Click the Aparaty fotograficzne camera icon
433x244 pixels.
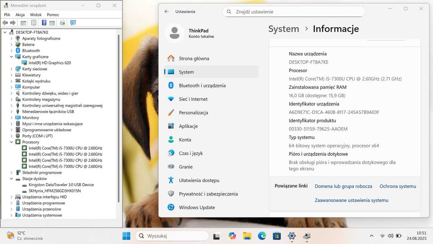pos(18,39)
